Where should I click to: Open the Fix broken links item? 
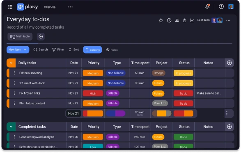(30, 93)
